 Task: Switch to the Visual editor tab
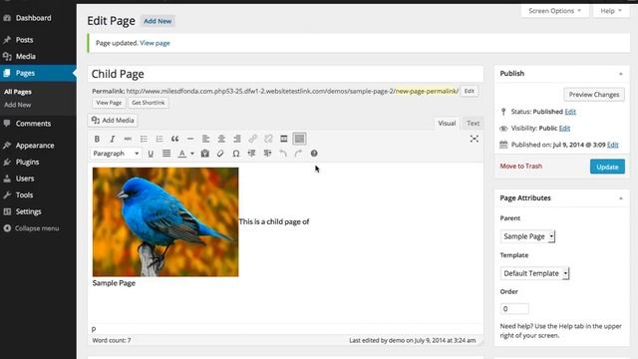[447, 123]
